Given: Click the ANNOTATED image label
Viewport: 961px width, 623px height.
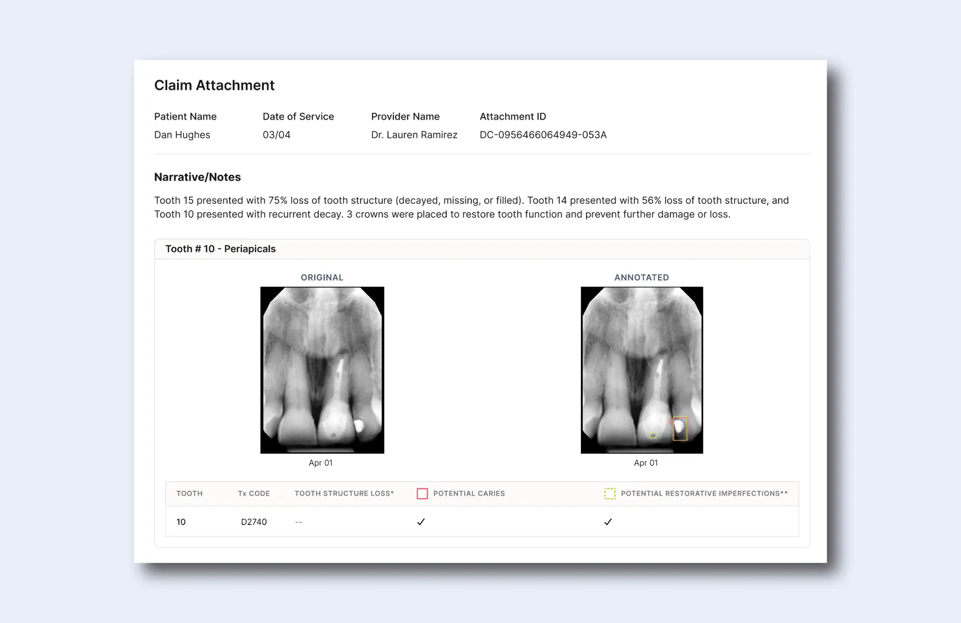Looking at the screenshot, I should (x=641, y=277).
